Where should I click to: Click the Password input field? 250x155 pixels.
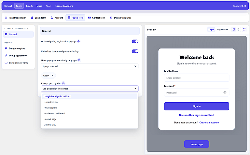197,93
